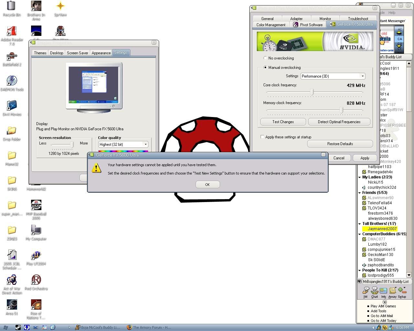Open the Performance (3D) settings dropdown
Image resolution: width=414 pixels, height=331 pixels.
pyautogui.click(x=333, y=76)
